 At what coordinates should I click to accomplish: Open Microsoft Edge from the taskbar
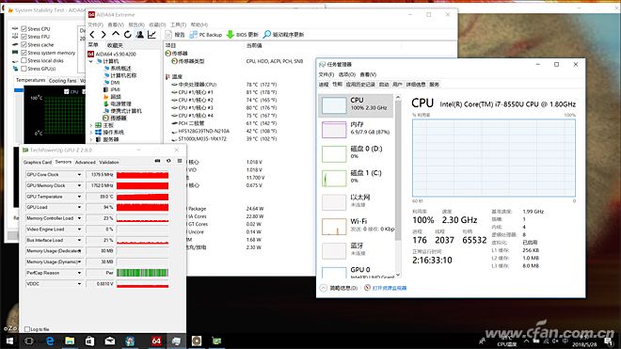[x=50, y=341]
